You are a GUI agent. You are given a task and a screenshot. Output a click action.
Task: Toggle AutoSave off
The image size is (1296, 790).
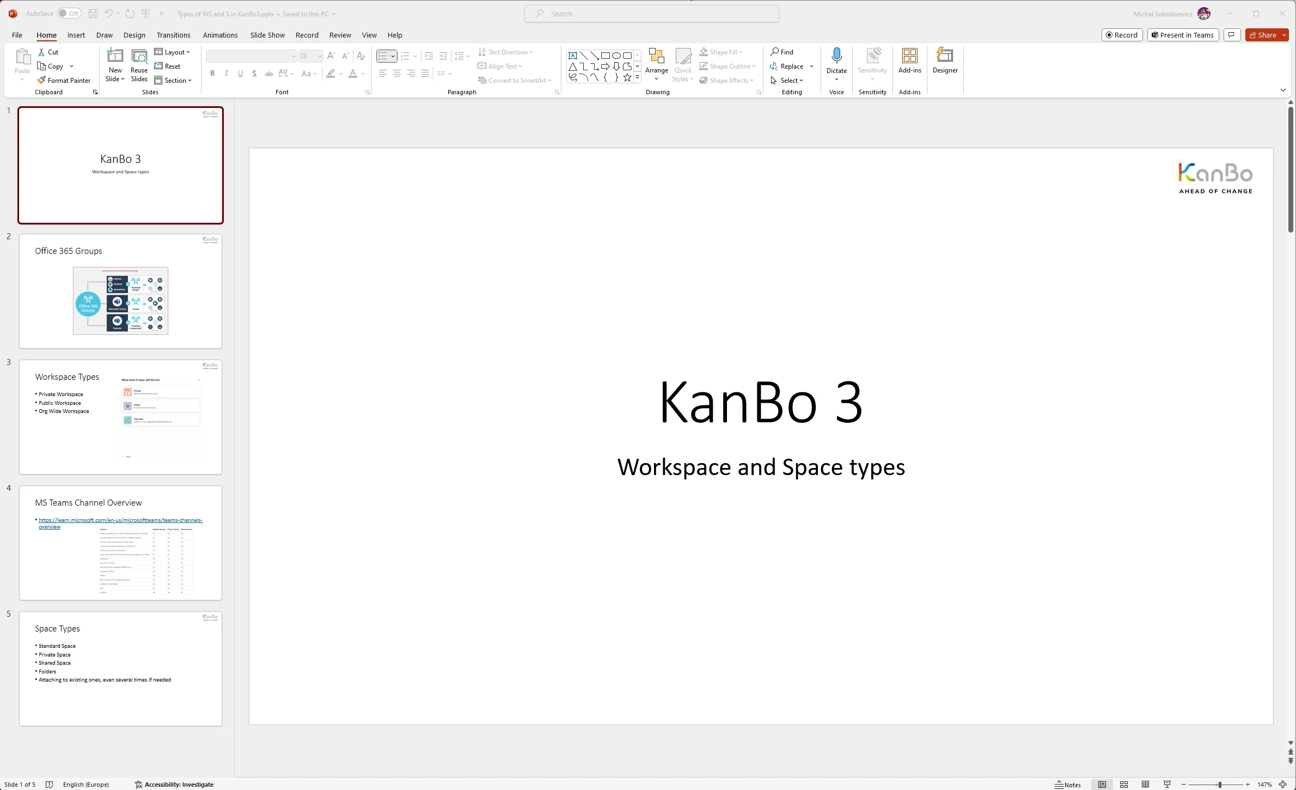click(x=69, y=13)
